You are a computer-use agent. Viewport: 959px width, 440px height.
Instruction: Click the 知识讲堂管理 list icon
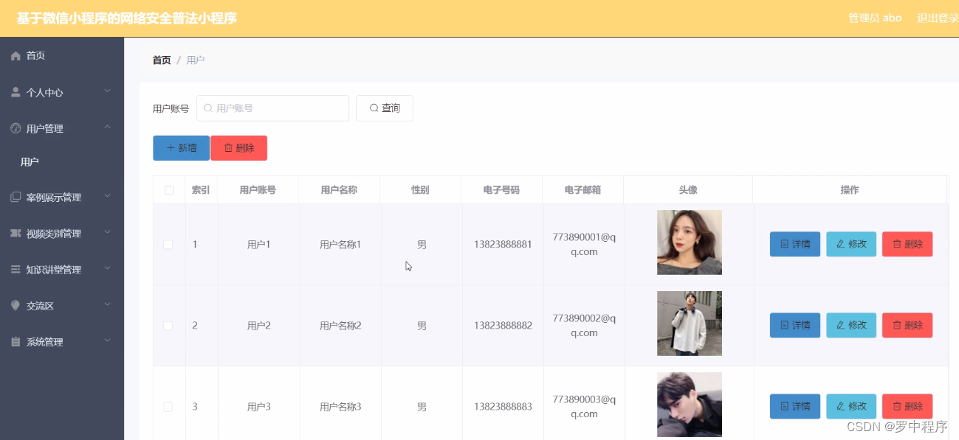tap(15, 269)
